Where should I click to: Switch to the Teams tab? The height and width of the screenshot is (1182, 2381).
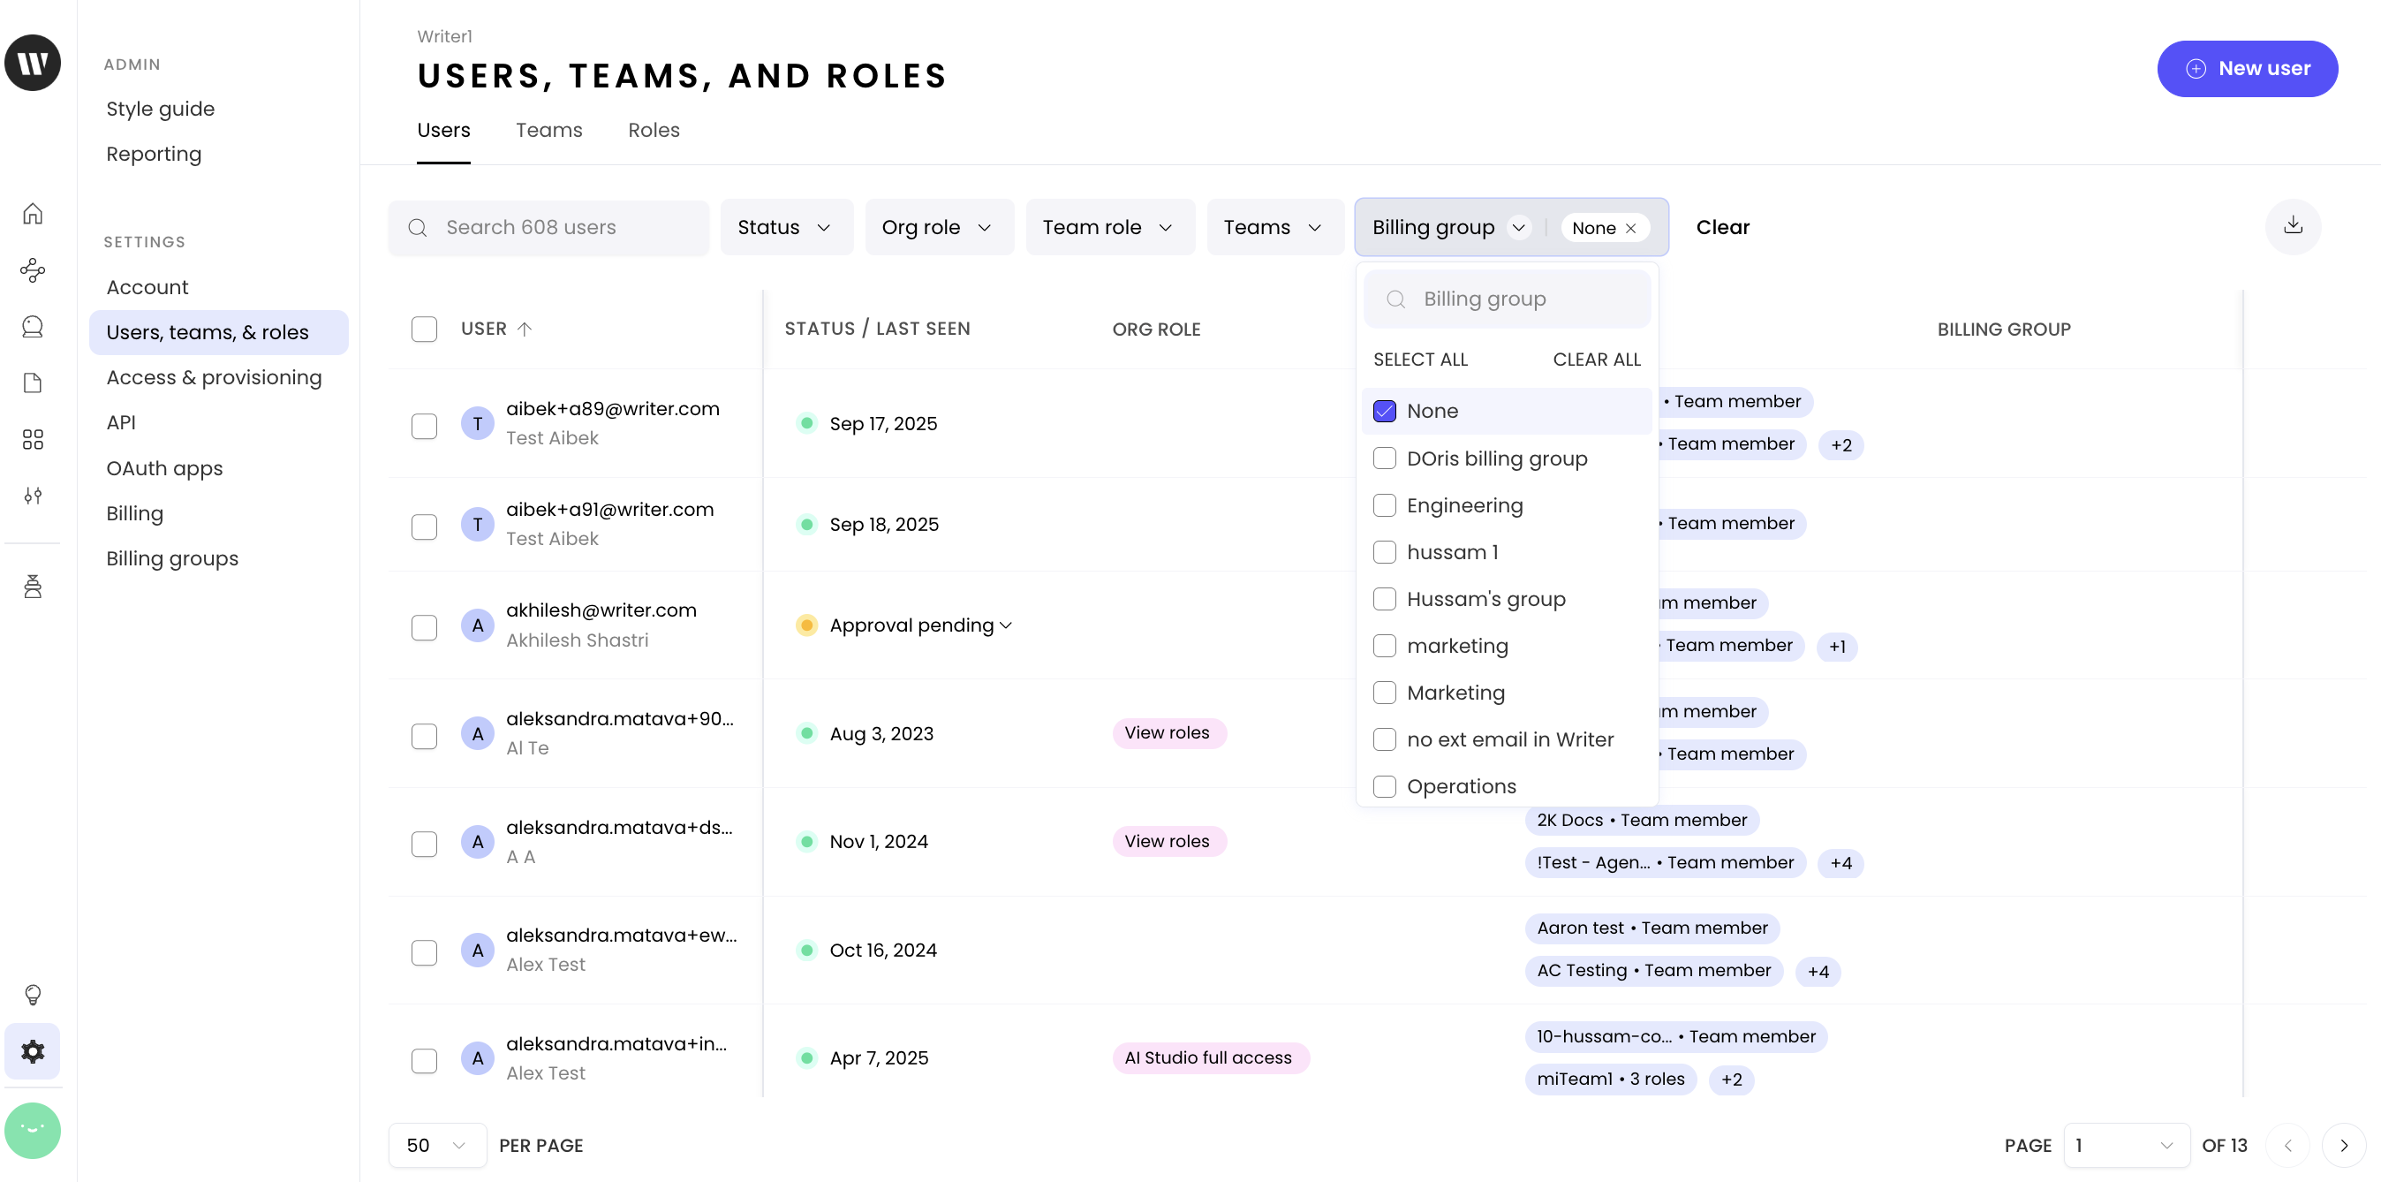click(x=548, y=131)
